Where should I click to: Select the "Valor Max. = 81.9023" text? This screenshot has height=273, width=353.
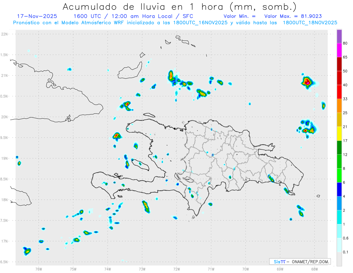pos(293,16)
